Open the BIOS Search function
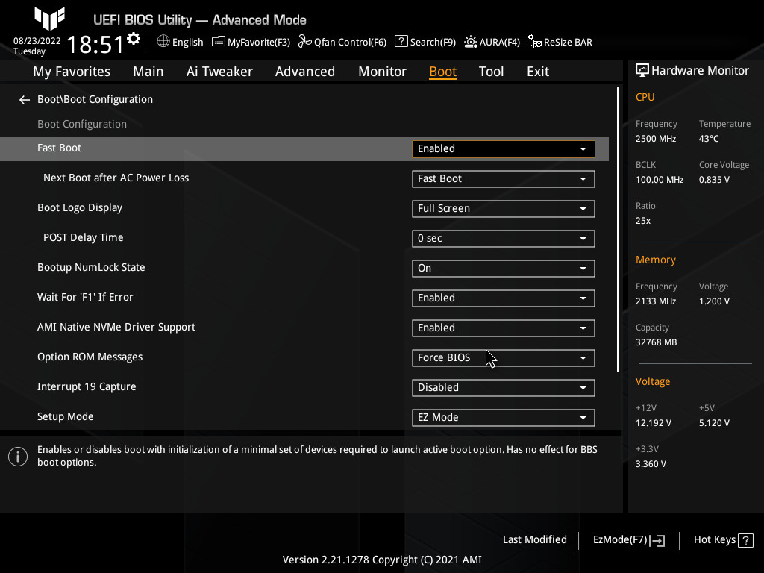Image resolution: width=764 pixels, height=573 pixels. 425,42
